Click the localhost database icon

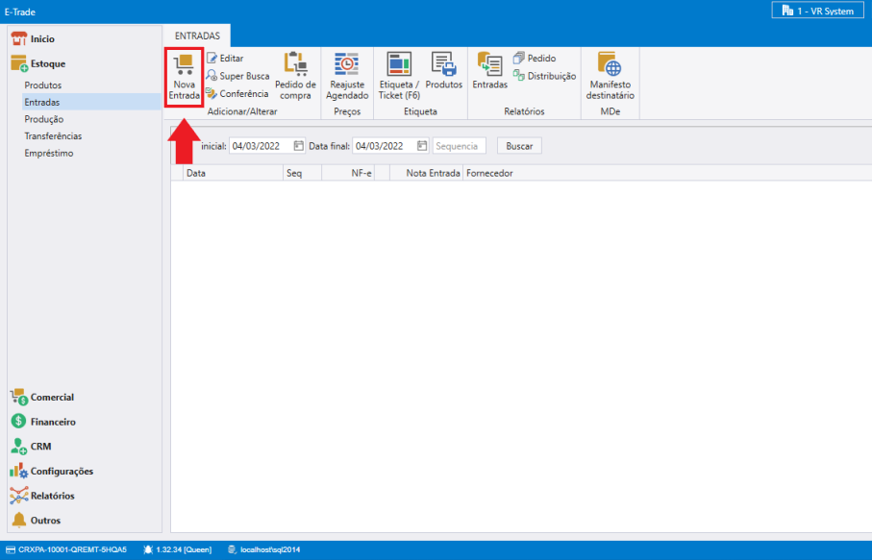tap(232, 549)
